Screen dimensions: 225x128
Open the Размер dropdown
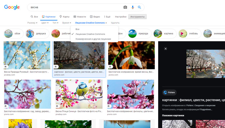pyautogui.click(x=32, y=23)
